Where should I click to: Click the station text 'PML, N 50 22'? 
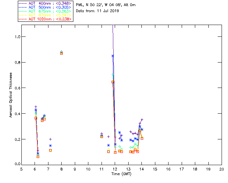point(89,5)
